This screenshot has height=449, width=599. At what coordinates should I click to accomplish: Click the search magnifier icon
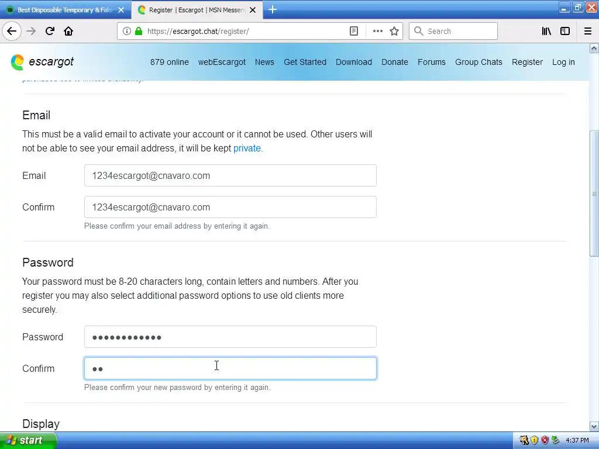click(x=419, y=31)
